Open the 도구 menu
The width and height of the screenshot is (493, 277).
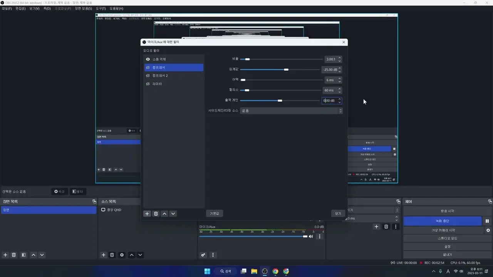[101, 8]
